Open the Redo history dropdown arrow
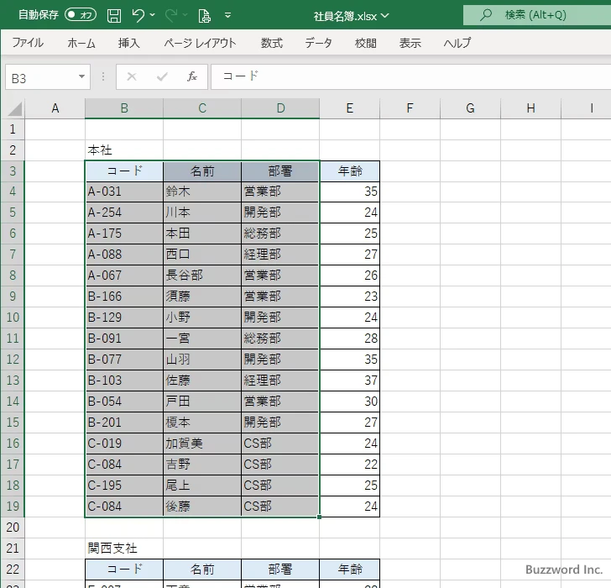Image resolution: width=611 pixels, height=588 pixels. tap(185, 15)
